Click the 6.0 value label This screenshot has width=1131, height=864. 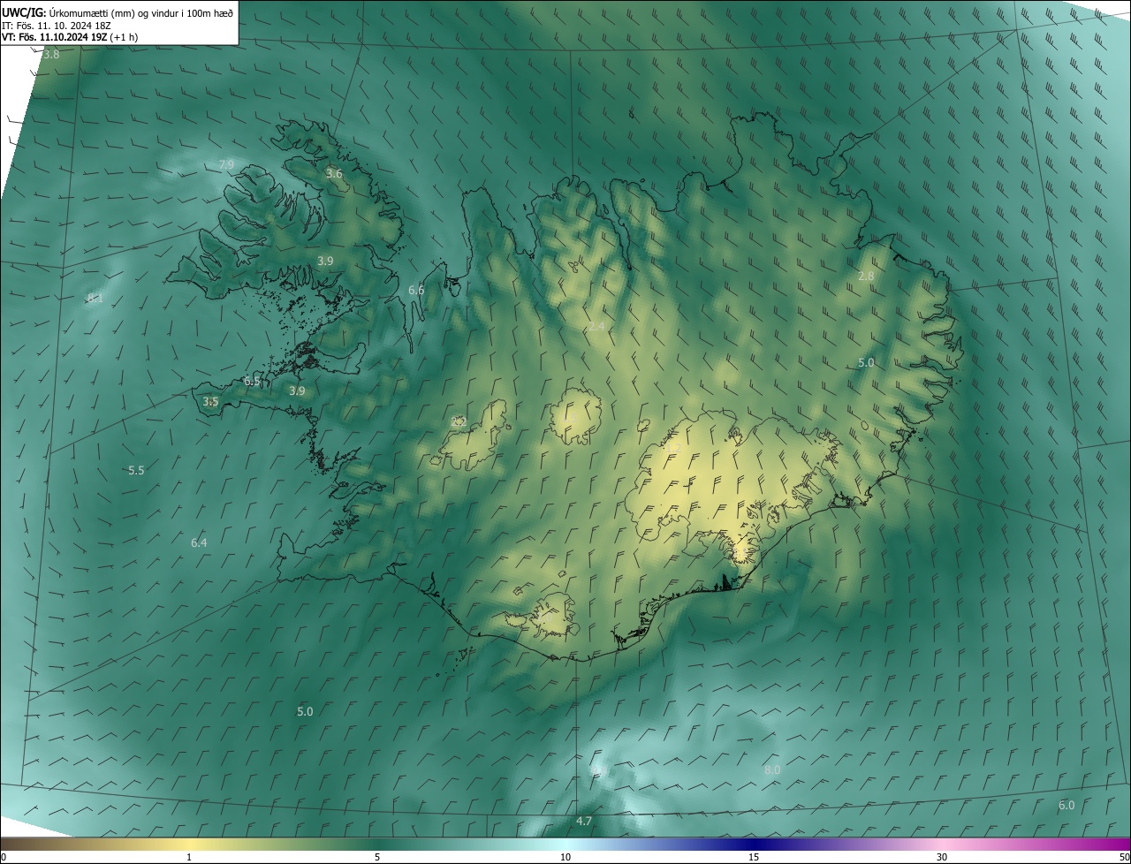pyautogui.click(x=1066, y=806)
